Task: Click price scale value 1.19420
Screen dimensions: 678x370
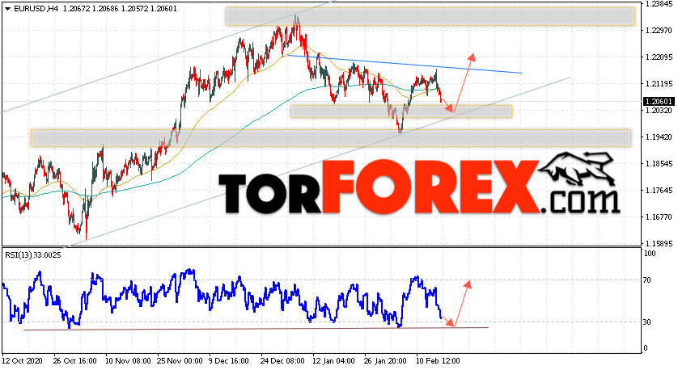Action: [x=659, y=137]
